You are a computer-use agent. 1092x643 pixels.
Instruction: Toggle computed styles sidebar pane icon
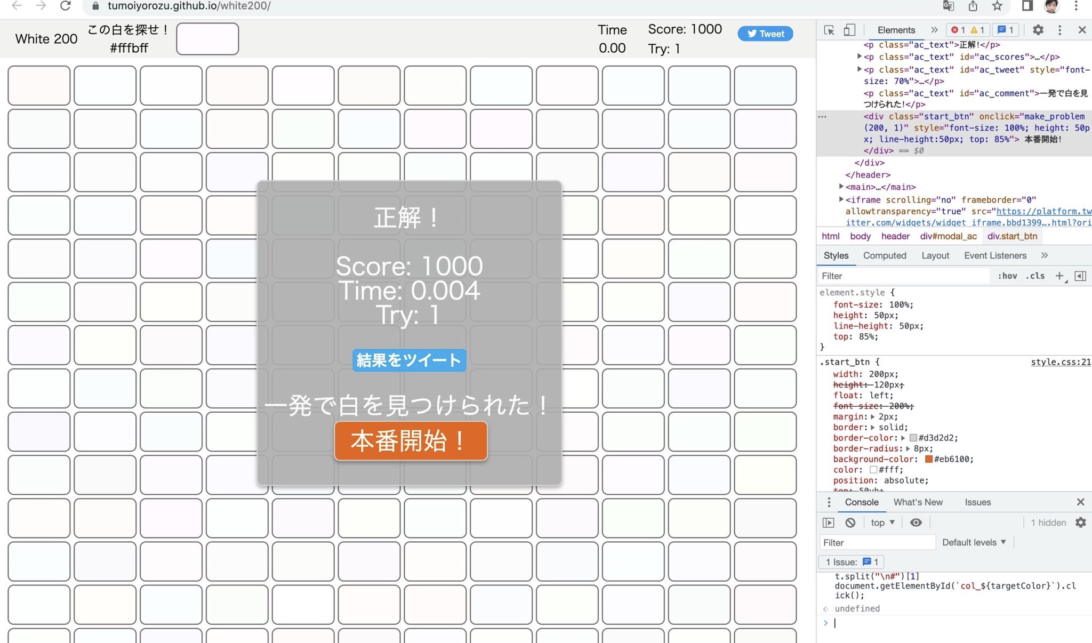1080,276
